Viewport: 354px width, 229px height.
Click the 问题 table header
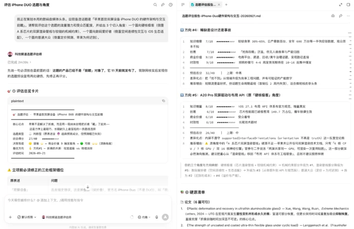pos(54,180)
